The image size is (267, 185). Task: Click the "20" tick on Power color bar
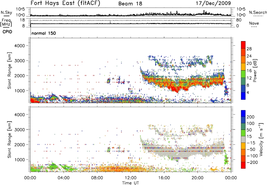click(249, 63)
